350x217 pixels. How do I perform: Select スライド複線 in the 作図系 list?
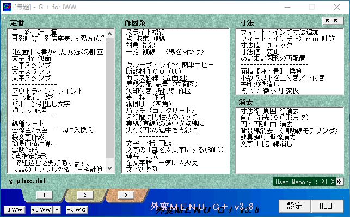[x=146, y=32]
